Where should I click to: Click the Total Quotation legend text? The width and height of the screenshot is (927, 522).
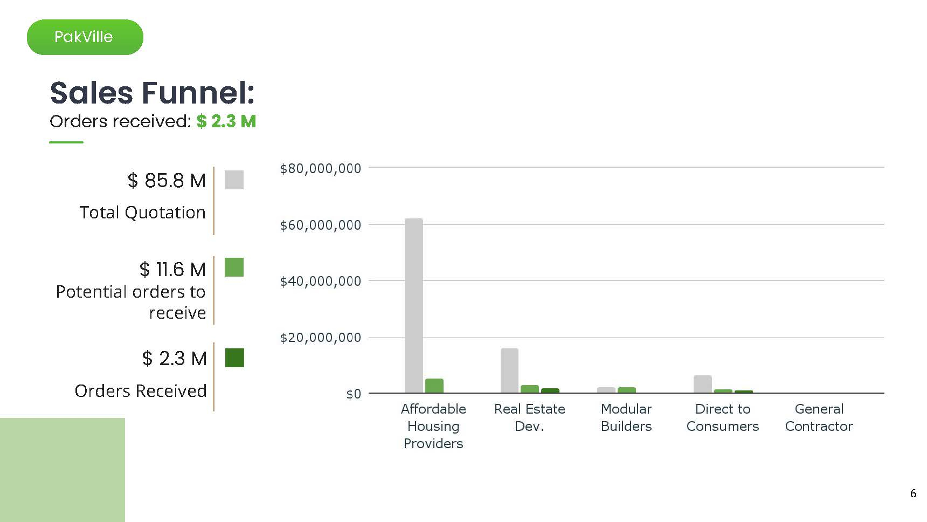click(142, 212)
